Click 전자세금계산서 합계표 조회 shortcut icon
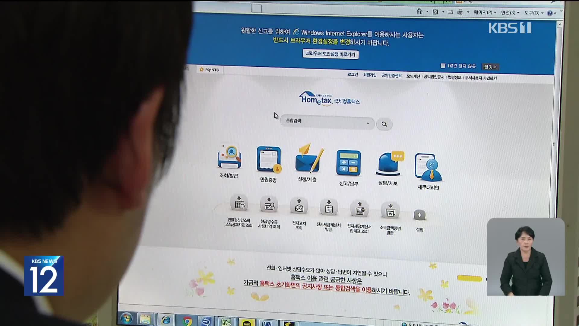This screenshot has height=326, width=579. 359,209
